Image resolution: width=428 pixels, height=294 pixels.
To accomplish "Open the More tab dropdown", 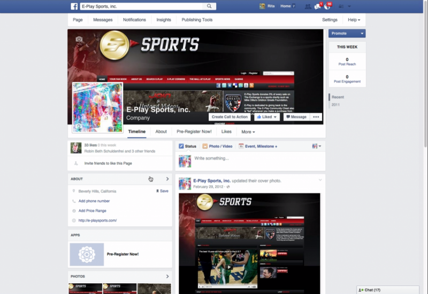I will 248,132.
